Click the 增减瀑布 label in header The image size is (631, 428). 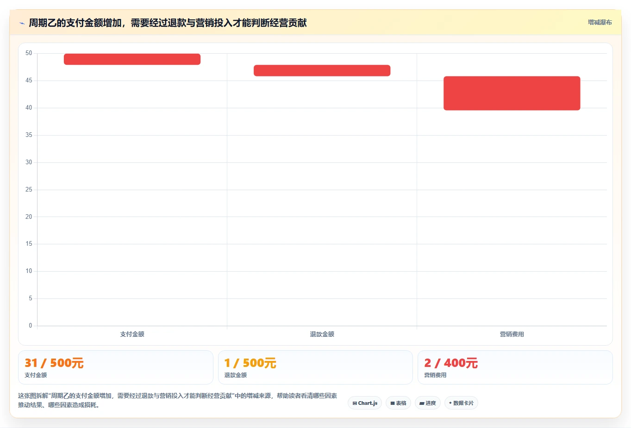click(600, 22)
